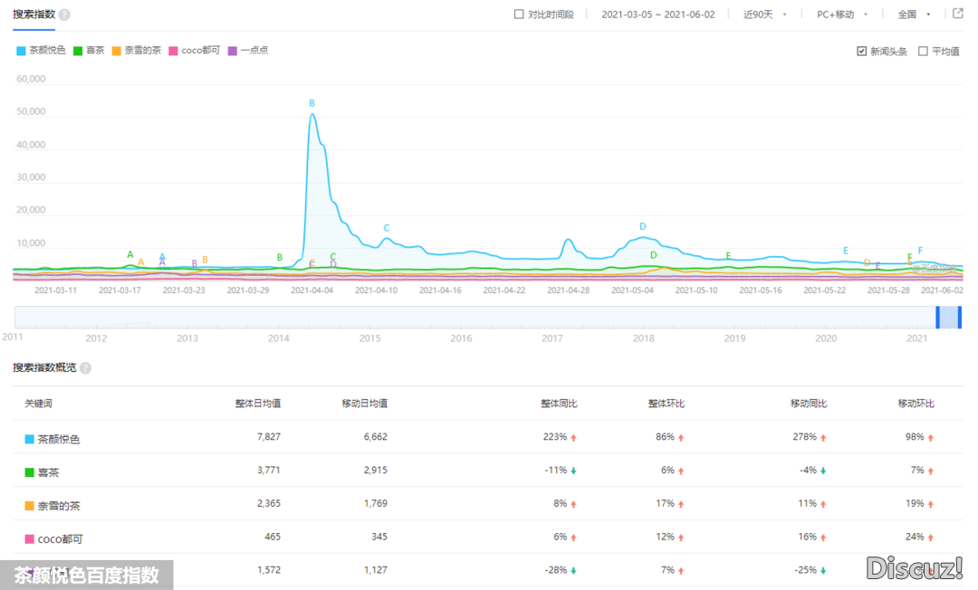Grab the left handle of timeline range selector
978x590 pixels.
point(937,317)
